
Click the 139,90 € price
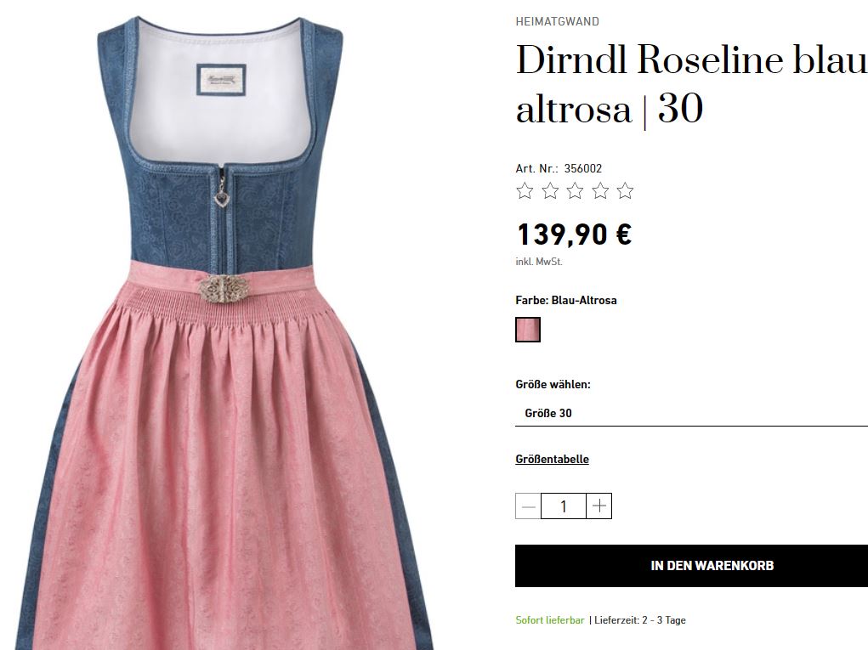click(x=574, y=234)
